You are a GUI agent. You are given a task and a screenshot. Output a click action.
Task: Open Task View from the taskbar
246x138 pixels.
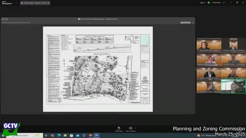(x=46, y=135)
